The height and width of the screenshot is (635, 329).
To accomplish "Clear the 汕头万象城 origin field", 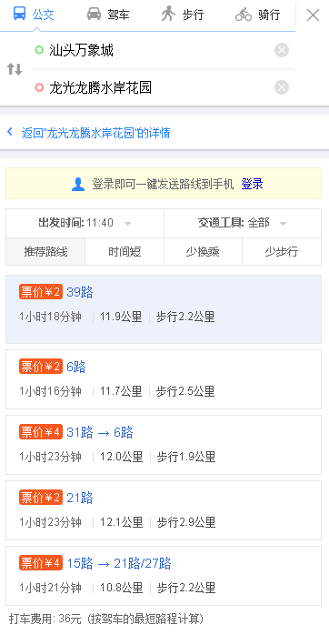I will point(282,50).
